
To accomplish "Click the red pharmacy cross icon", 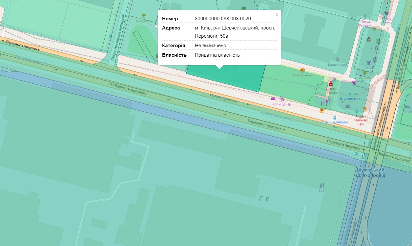I will [331, 84].
